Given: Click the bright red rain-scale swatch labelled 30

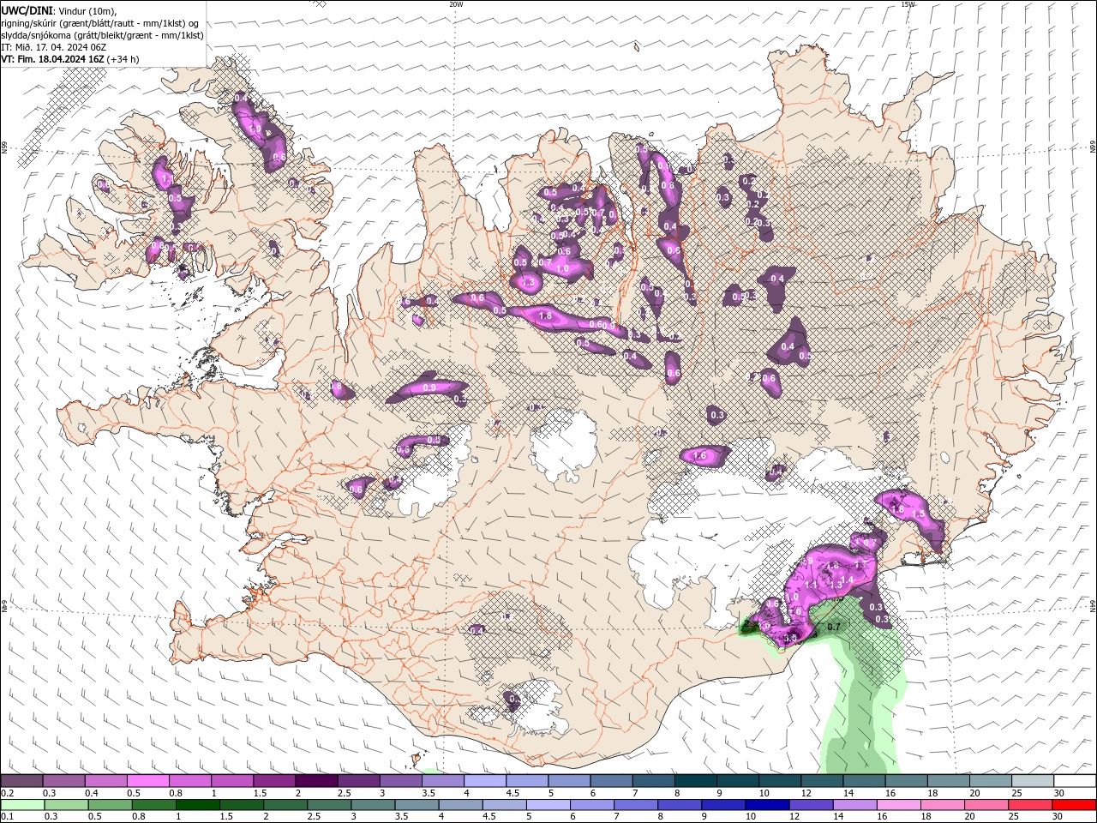Looking at the screenshot, I should pos(1074,805).
